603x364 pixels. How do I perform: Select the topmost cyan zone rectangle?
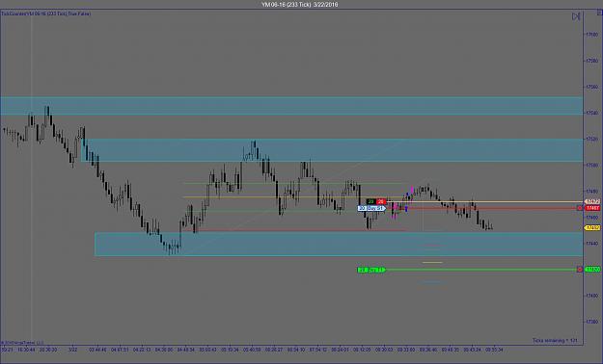tap(291, 106)
